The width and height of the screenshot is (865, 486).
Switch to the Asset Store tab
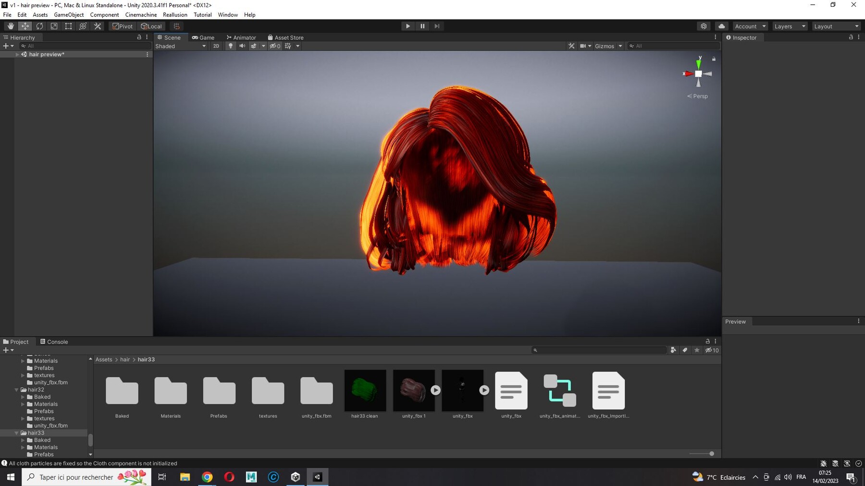(285, 37)
